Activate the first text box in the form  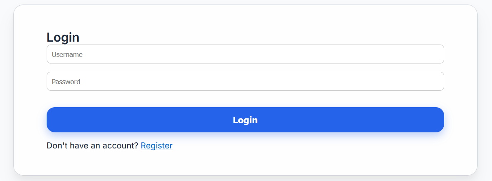tap(245, 54)
